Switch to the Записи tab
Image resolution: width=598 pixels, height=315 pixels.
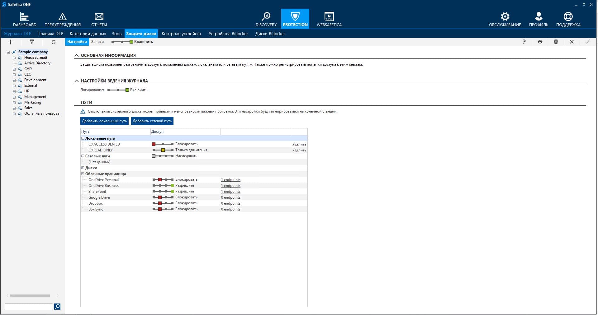(x=97, y=42)
